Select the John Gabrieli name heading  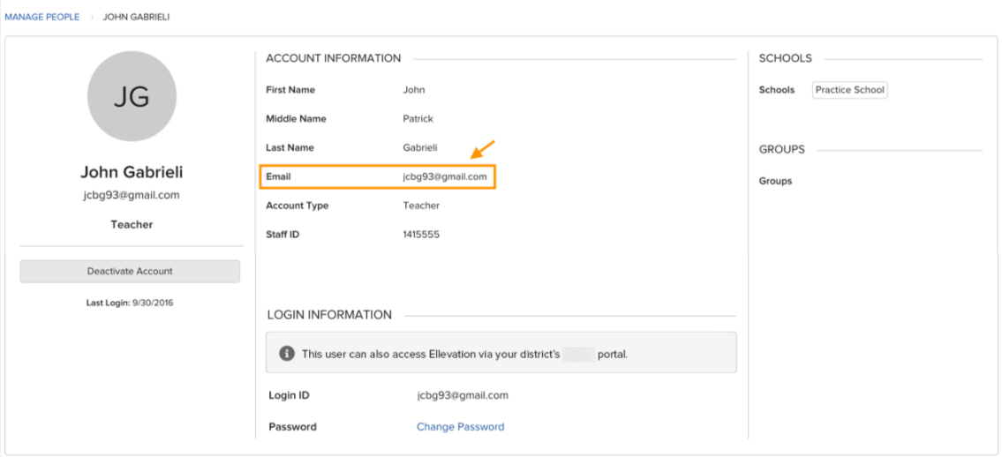tap(132, 172)
